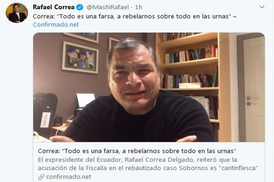The width and height of the screenshot is (274, 182).
Task: Click the card headline below the image
Action: [137, 151]
